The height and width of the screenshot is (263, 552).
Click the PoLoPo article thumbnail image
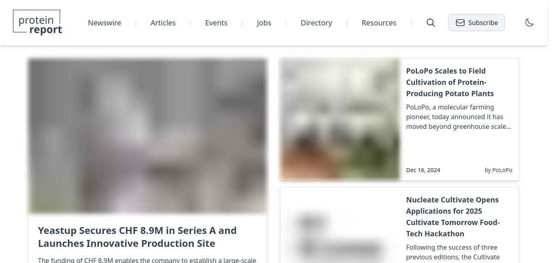click(340, 119)
